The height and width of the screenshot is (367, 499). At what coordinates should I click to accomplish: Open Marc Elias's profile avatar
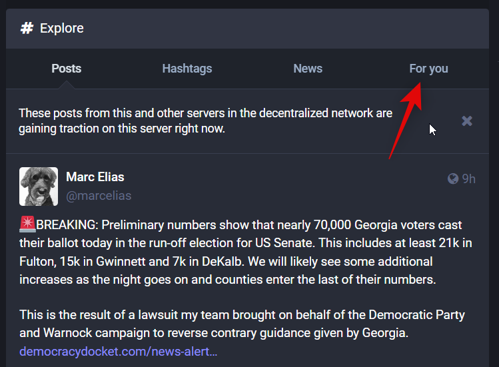(39, 186)
